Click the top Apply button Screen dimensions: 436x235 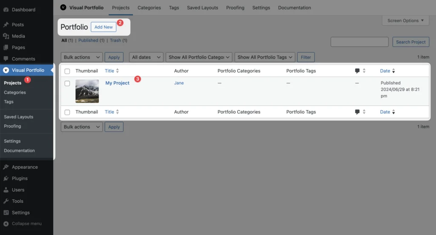tap(114, 57)
